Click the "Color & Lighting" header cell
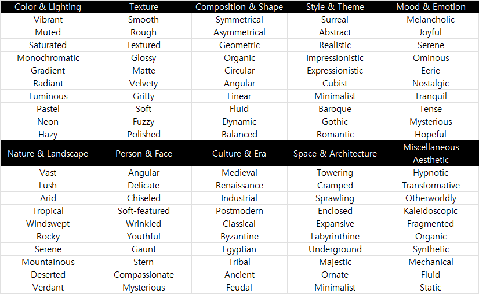Image resolution: width=479 pixels, height=294 pixels. 48,7
